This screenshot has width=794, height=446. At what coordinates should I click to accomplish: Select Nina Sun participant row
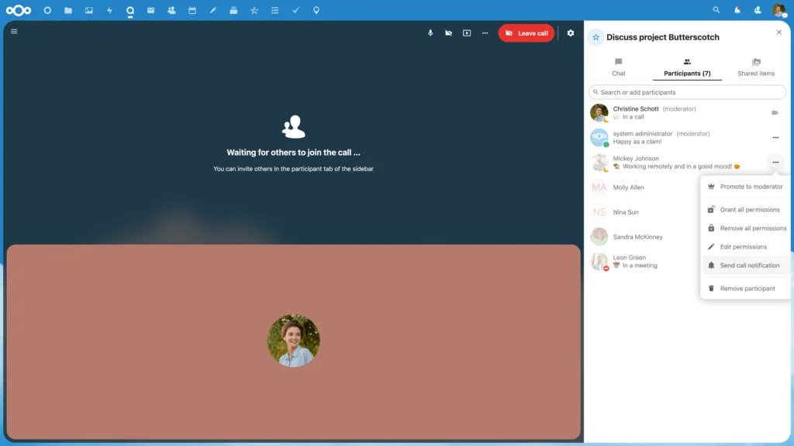(645, 212)
